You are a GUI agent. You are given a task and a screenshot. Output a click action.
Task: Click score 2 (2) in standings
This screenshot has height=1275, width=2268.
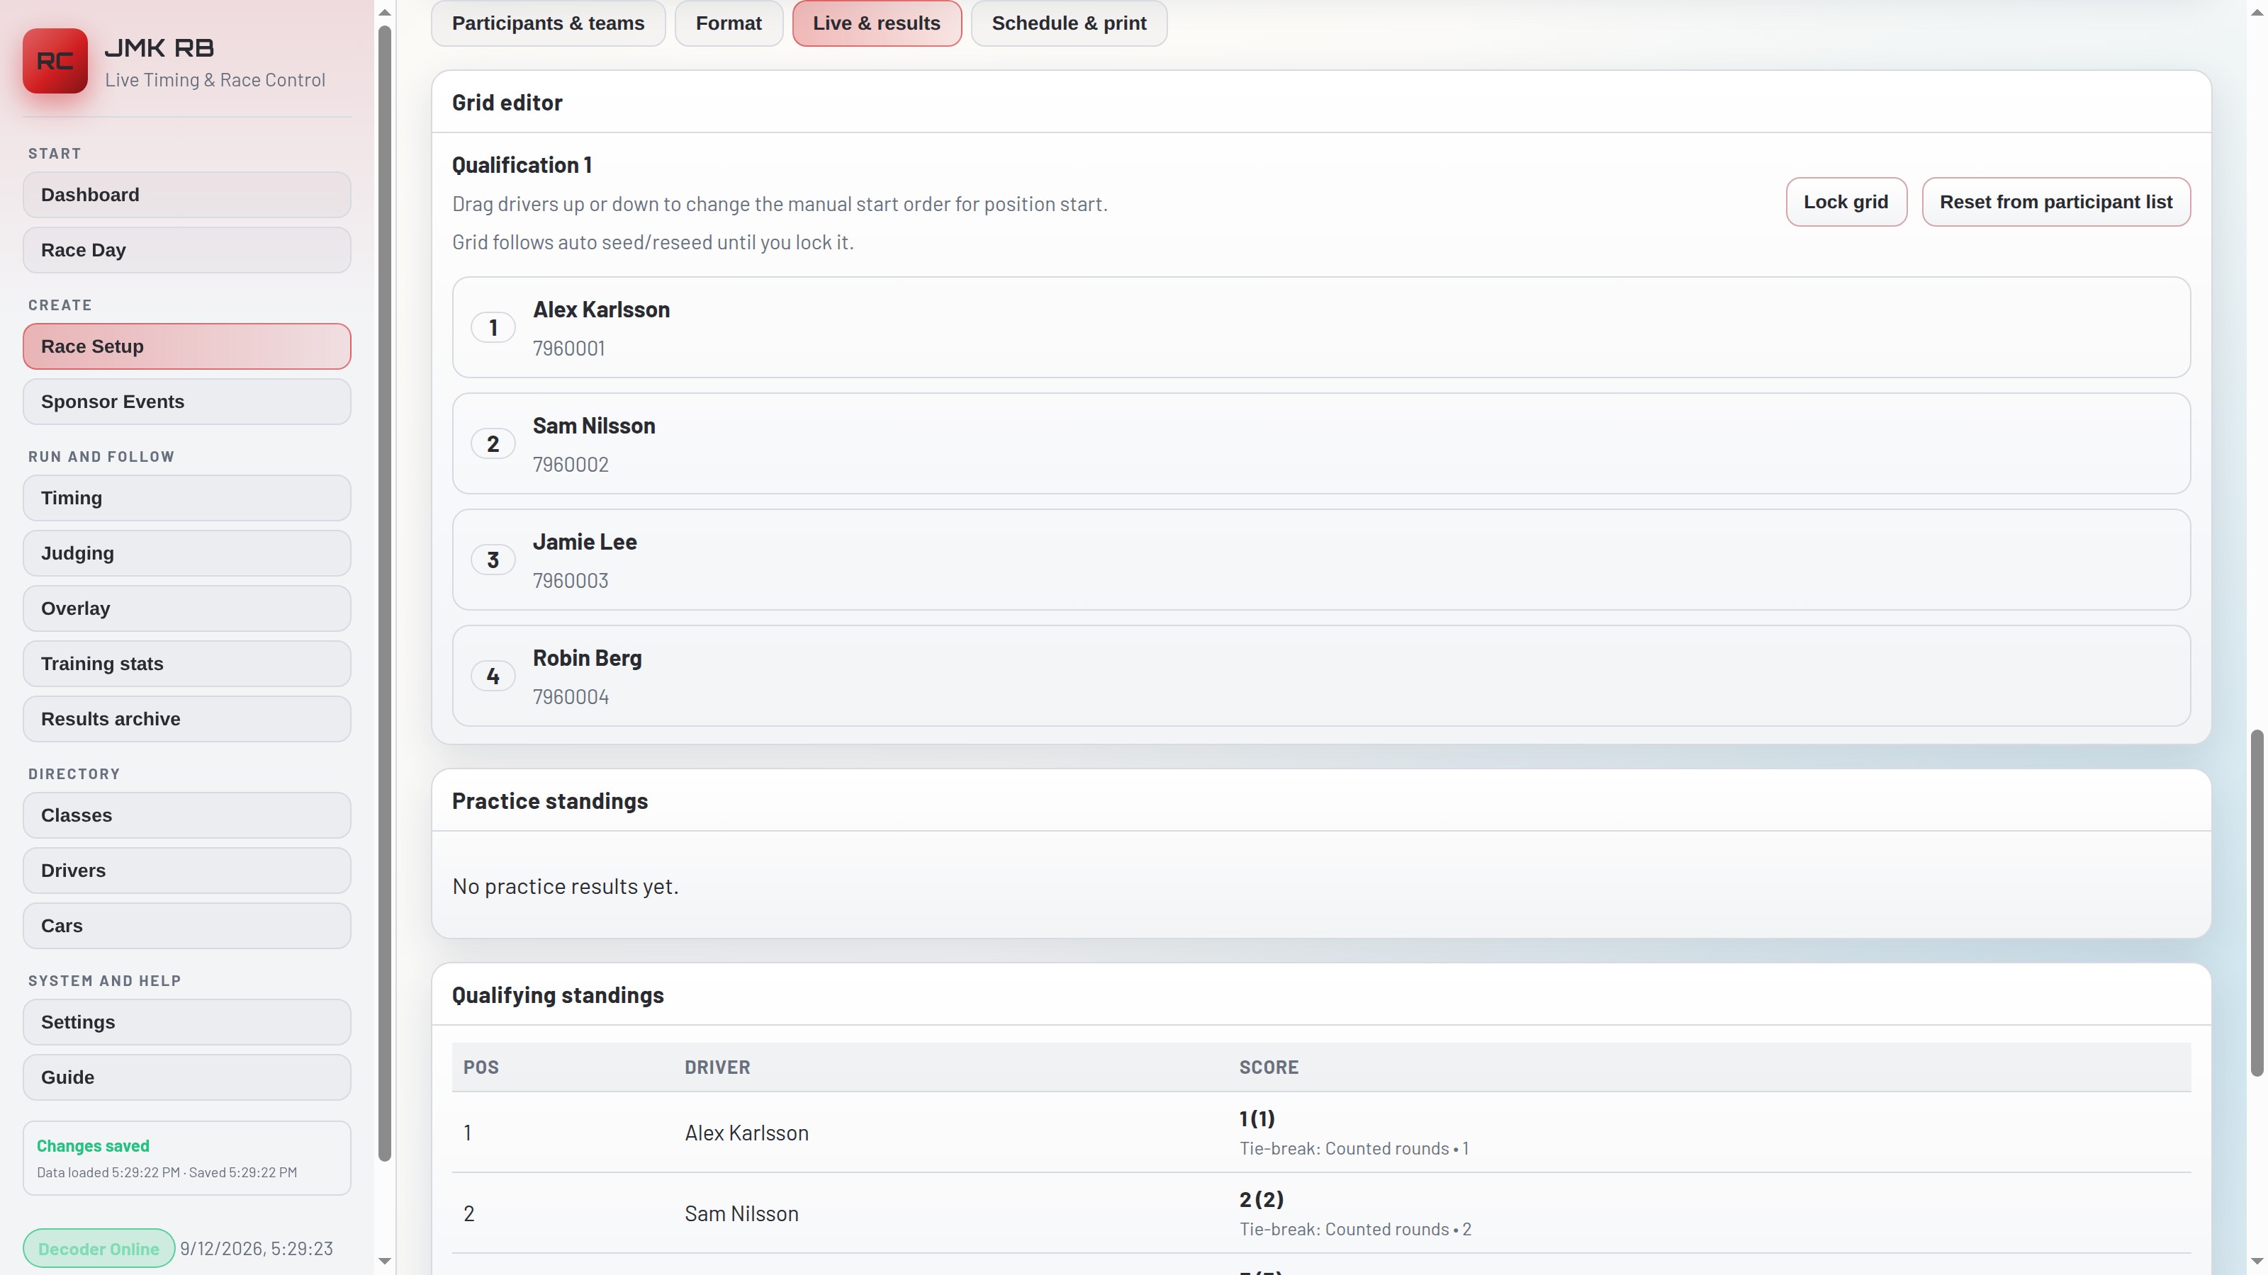(1262, 1199)
